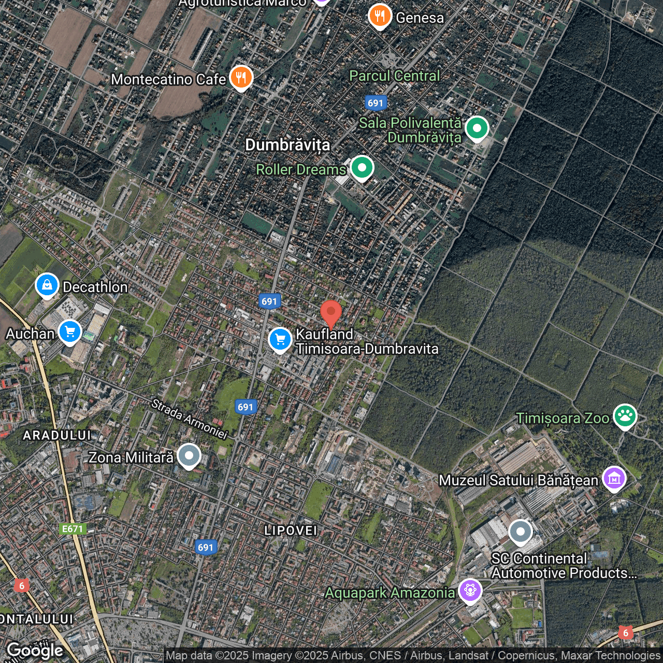Open the SC Continental Automotive Products pin
The image size is (663, 663).
[520, 532]
